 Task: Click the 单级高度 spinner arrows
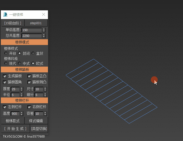point(44,30)
